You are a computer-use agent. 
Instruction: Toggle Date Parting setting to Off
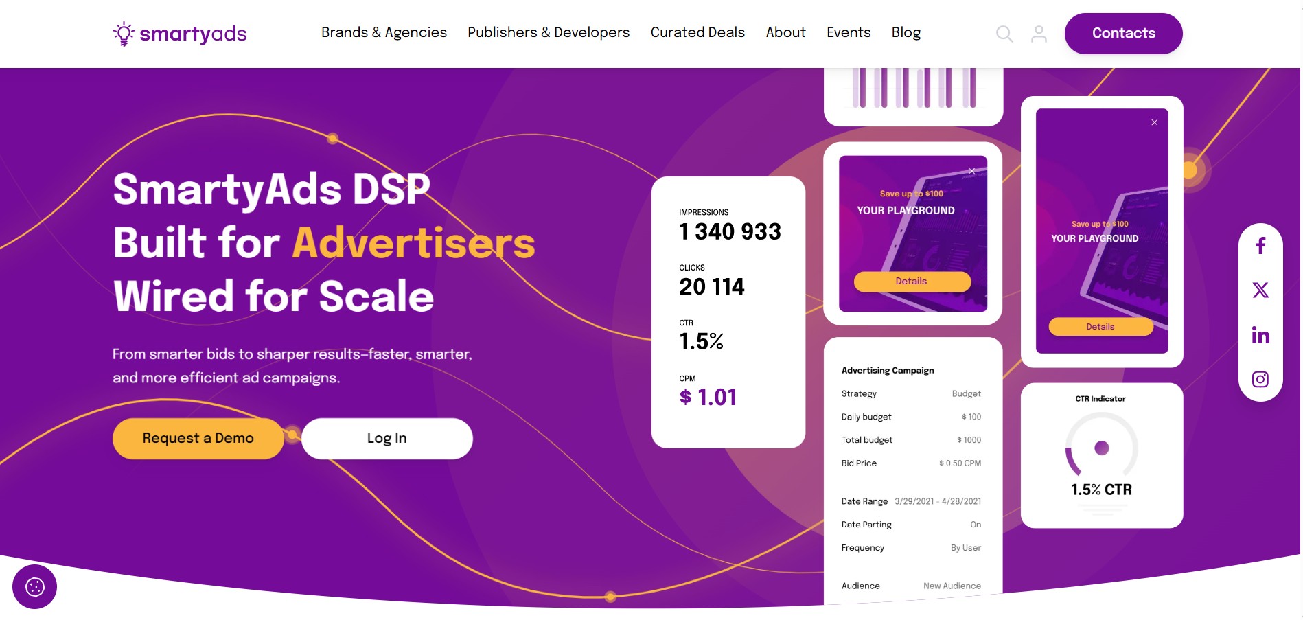pyautogui.click(x=975, y=525)
